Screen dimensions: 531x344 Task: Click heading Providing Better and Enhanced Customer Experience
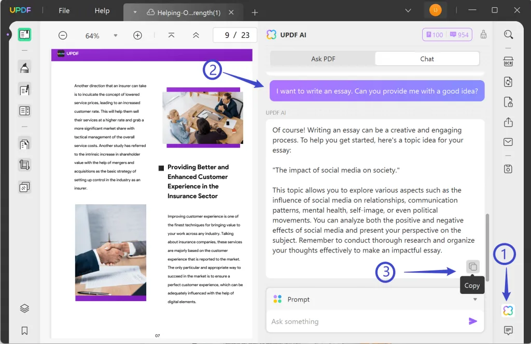[x=198, y=182]
